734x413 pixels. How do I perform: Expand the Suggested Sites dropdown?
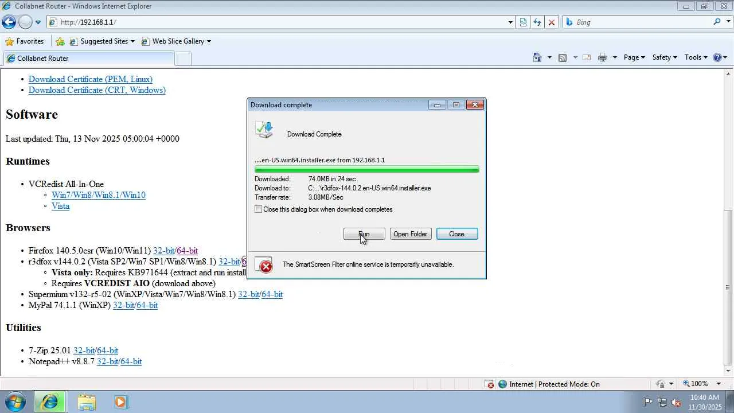[x=132, y=41]
